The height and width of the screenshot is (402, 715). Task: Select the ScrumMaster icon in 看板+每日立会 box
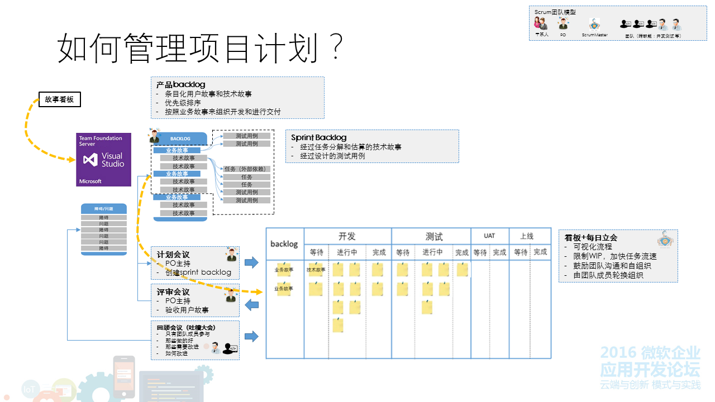(x=665, y=239)
